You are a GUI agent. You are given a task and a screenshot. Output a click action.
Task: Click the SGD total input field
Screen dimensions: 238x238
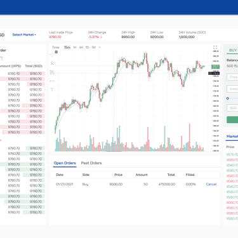[x=232, y=108]
